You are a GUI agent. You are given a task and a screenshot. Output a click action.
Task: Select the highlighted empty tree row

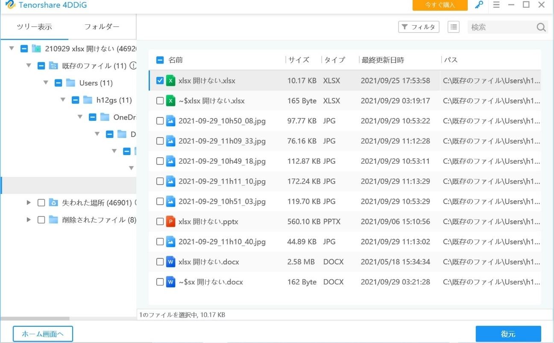(x=68, y=185)
